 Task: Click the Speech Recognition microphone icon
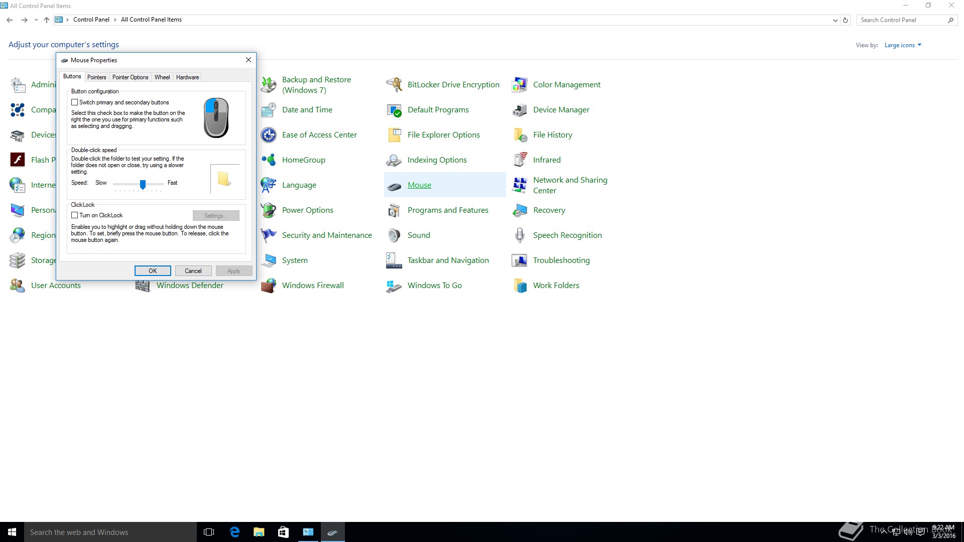pyautogui.click(x=520, y=235)
